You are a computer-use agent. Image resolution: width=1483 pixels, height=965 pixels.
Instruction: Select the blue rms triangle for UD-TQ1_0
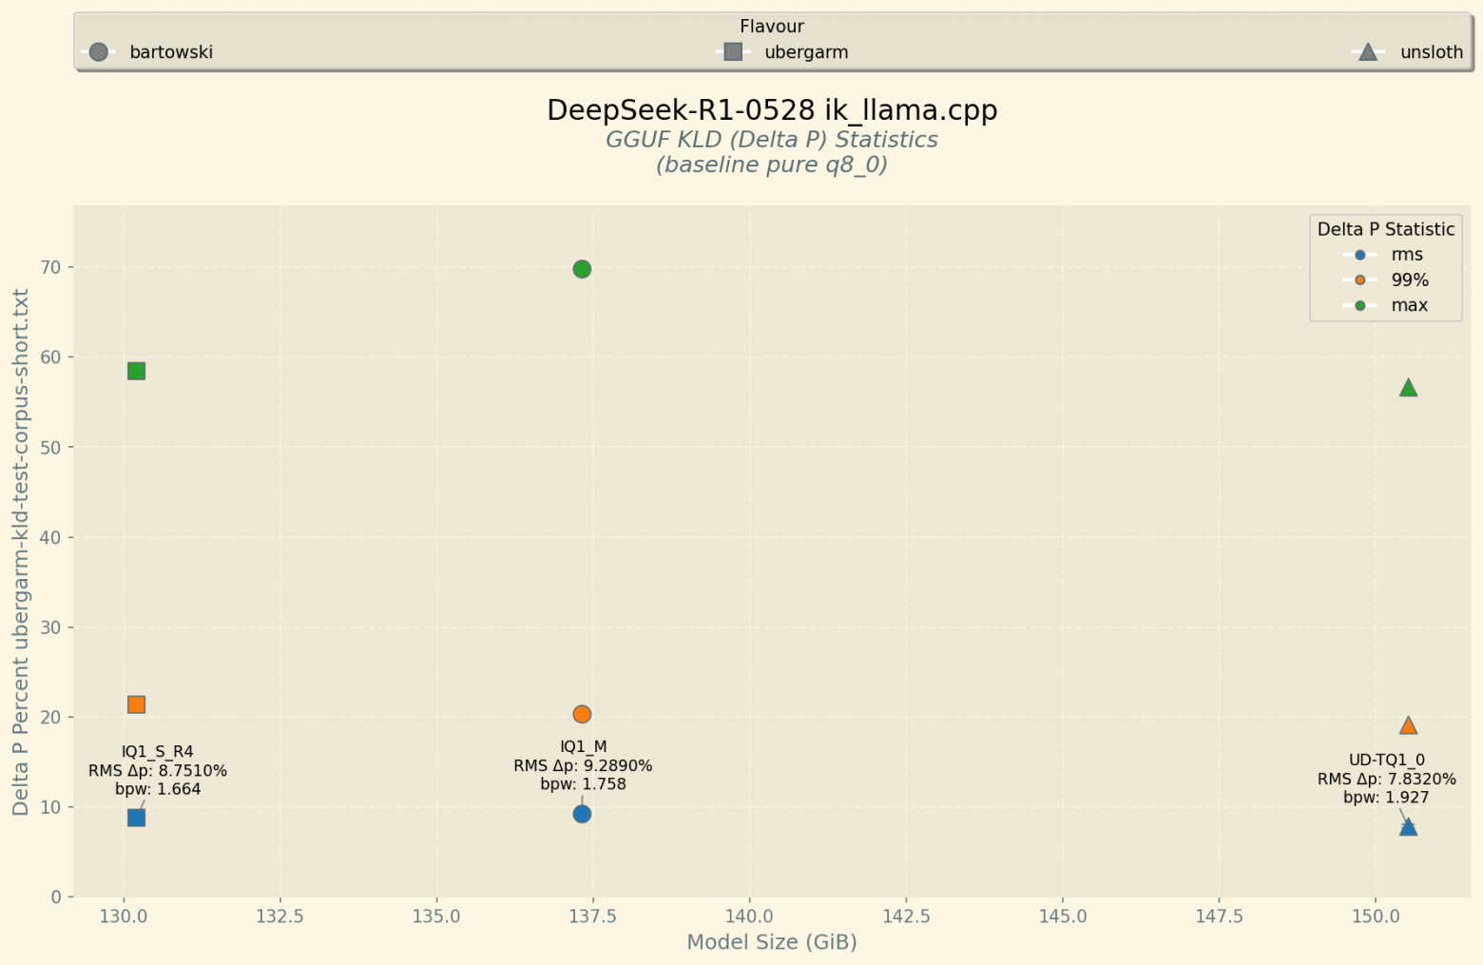tap(1409, 827)
